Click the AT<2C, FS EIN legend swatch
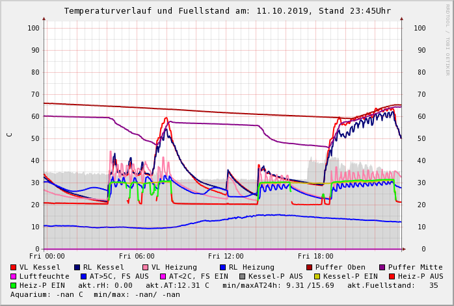The image size is (454, 306). 163,276
